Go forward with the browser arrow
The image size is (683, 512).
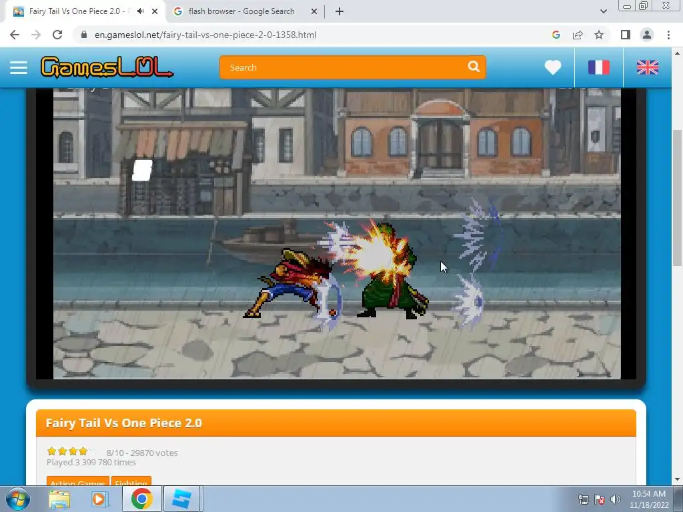pyautogui.click(x=36, y=35)
